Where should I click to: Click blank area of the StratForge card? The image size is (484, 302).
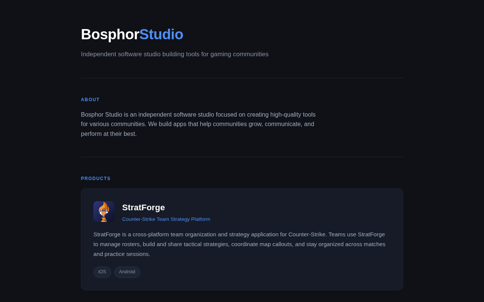302,208
